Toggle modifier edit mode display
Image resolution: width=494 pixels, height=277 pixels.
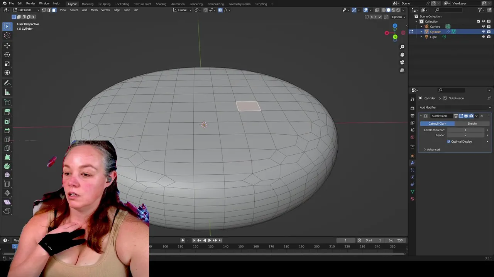pyautogui.click(x=461, y=116)
